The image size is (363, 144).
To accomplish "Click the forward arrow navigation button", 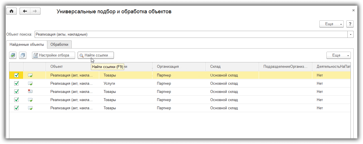I will pos(35,11).
